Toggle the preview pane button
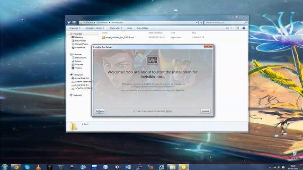Screen dimensions: 303x170 (x=237, y=28)
